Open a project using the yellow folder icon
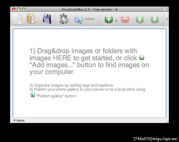The width and height of the screenshot is (179, 142). pyautogui.click(x=31, y=18)
